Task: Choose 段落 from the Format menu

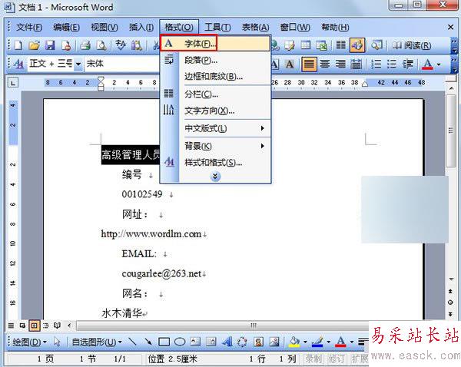Action: tap(215, 60)
